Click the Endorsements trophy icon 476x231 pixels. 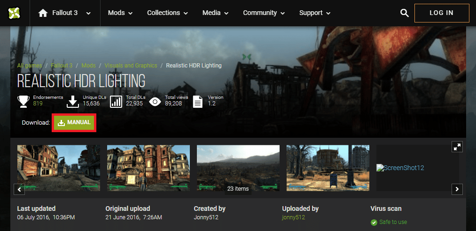point(23,102)
